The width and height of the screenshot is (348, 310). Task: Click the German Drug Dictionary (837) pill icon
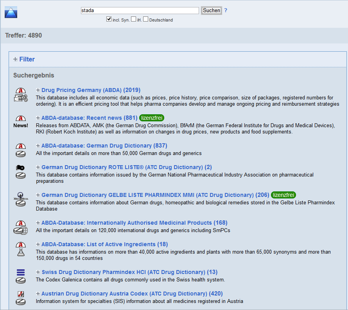pyautogui.click(x=21, y=150)
